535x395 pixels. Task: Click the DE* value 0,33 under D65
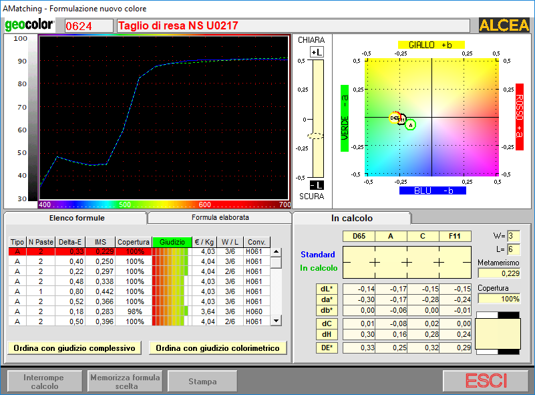(x=359, y=348)
